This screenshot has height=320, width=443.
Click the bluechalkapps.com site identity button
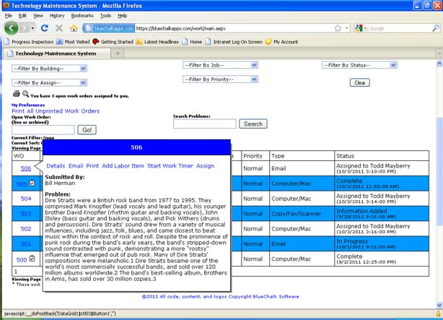[x=109, y=28]
